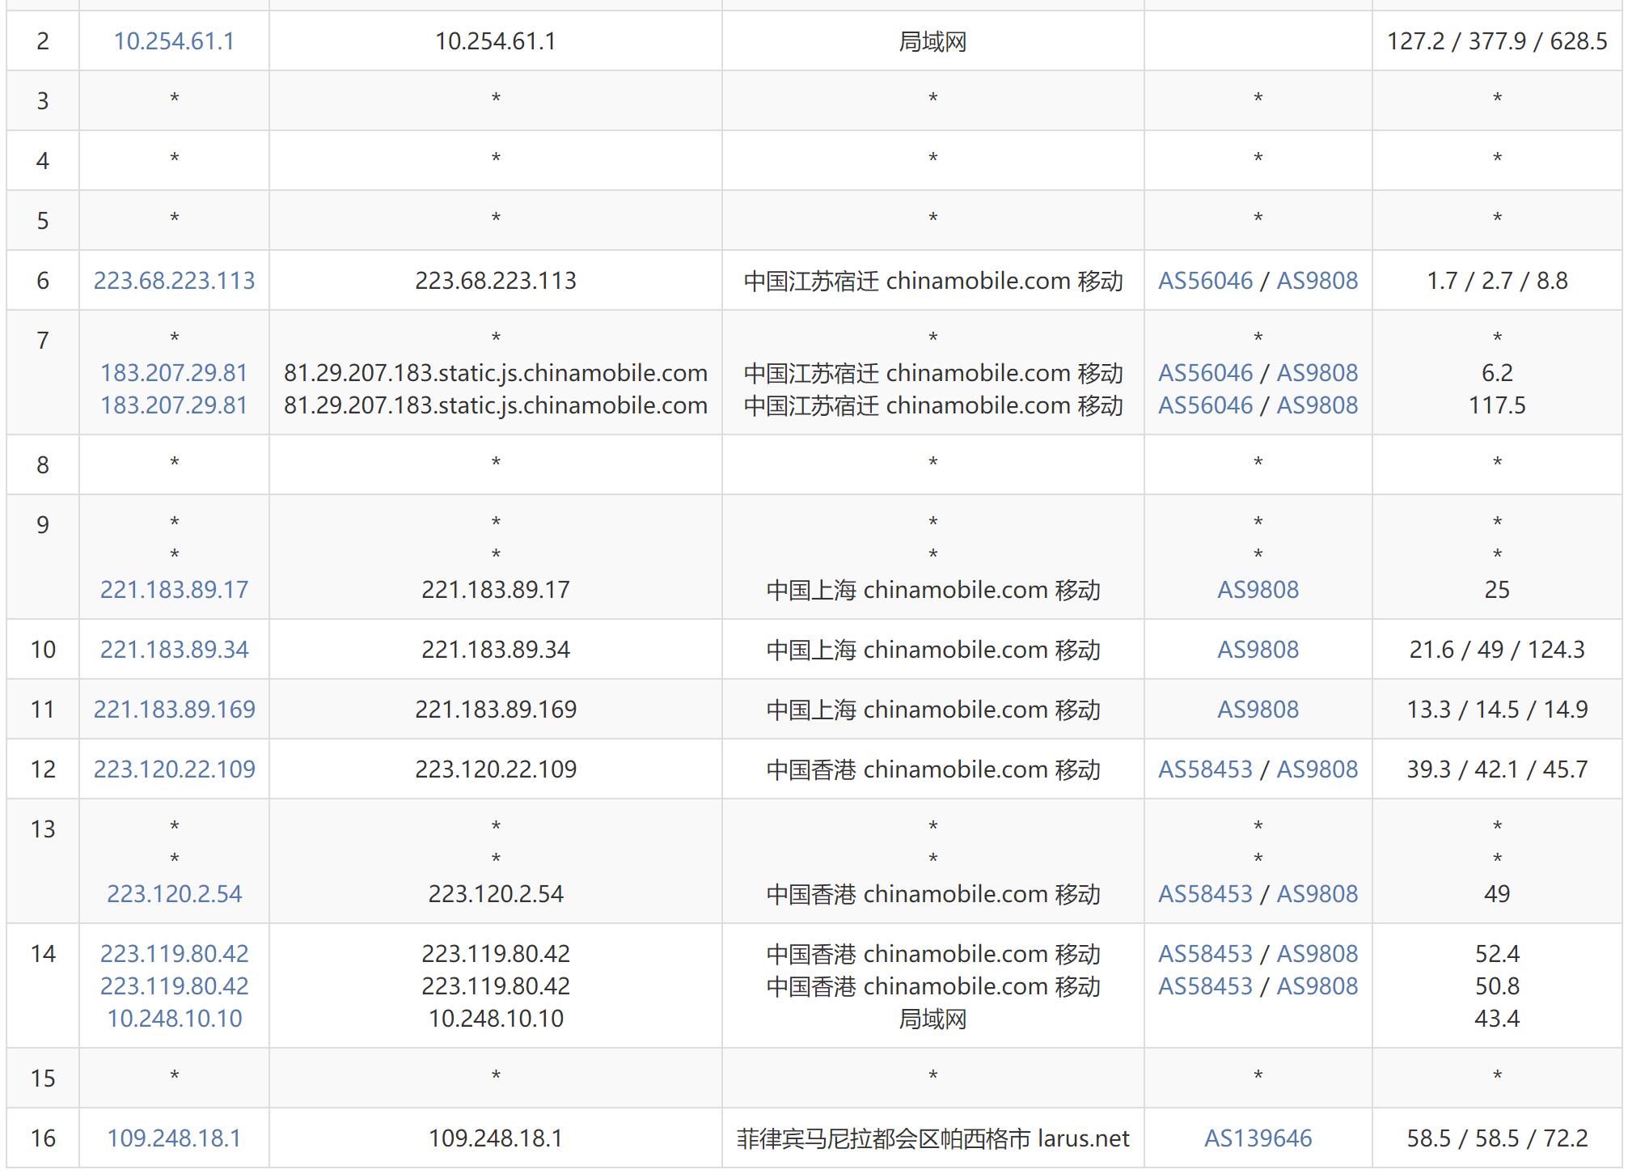Select hostname text 223.68.223.113 in hop 6
This screenshot has height=1174, width=1628.
(496, 281)
